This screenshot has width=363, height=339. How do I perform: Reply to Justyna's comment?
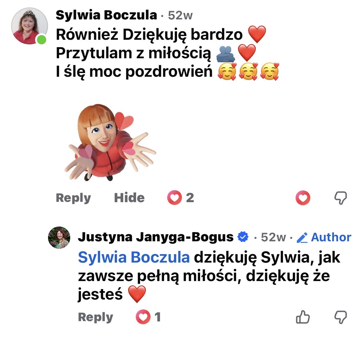tap(95, 317)
